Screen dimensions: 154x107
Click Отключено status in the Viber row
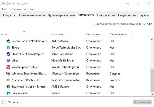click(x=94, y=61)
